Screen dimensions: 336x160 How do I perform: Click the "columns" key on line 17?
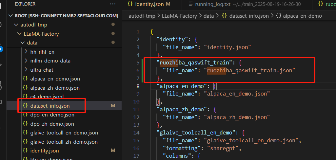tap(177, 156)
